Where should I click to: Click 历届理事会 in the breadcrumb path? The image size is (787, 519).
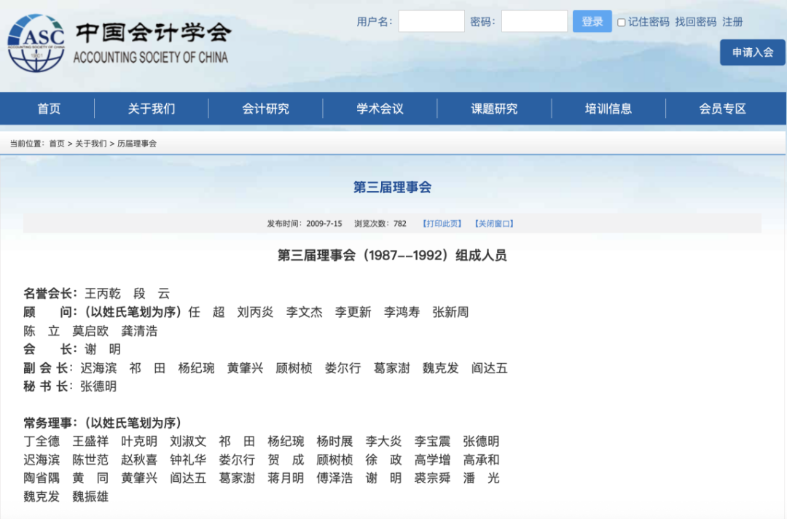tap(137, 144)
